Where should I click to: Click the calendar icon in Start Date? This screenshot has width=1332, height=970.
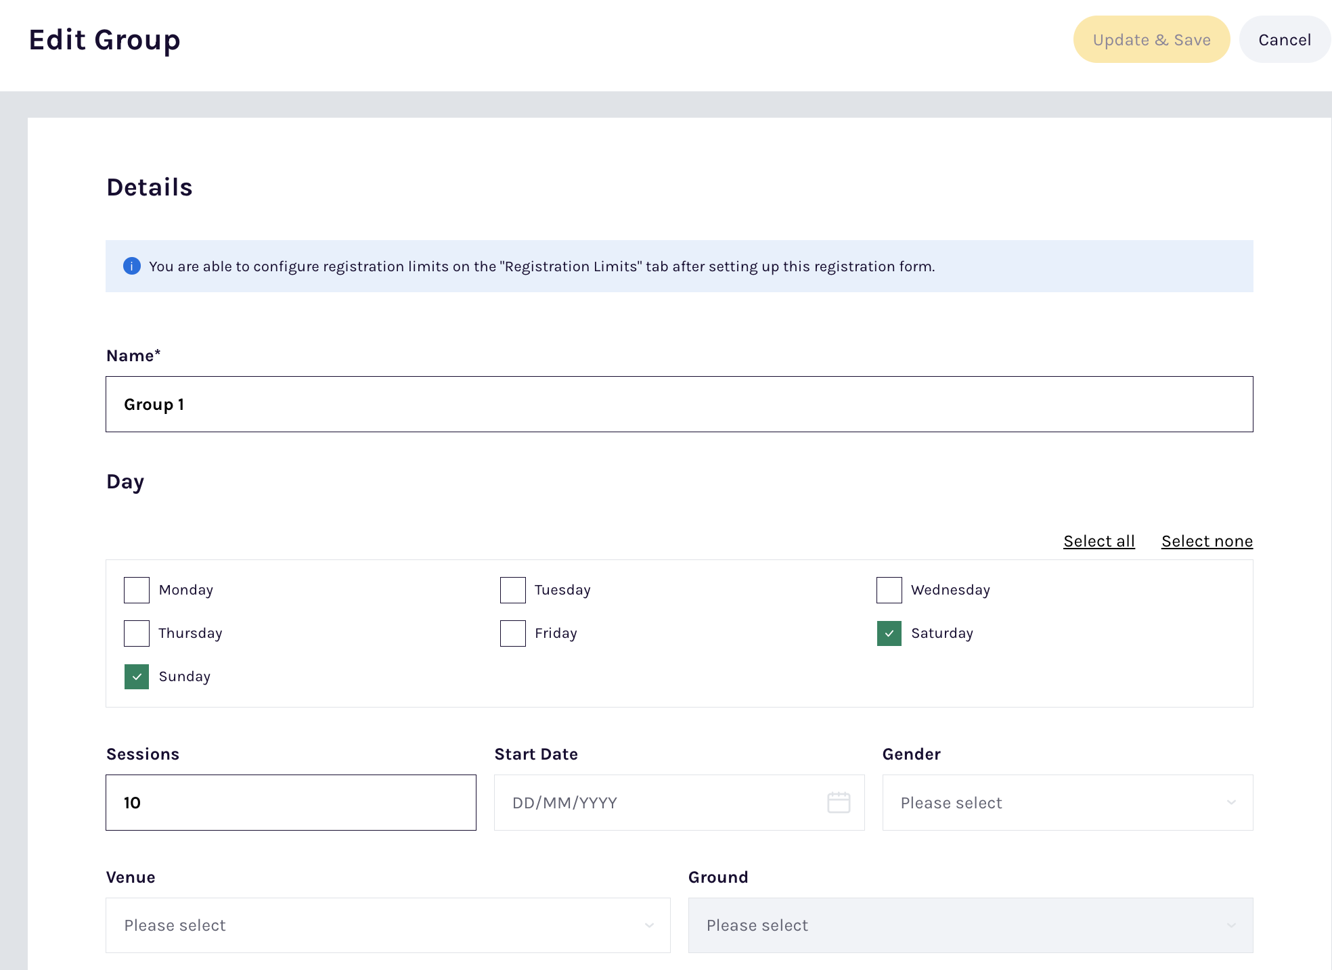(839, 803)
